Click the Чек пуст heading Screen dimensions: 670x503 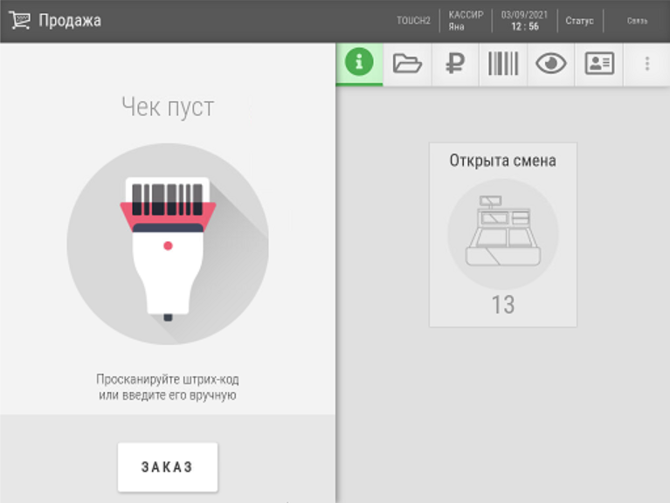[x=168, y=107]
